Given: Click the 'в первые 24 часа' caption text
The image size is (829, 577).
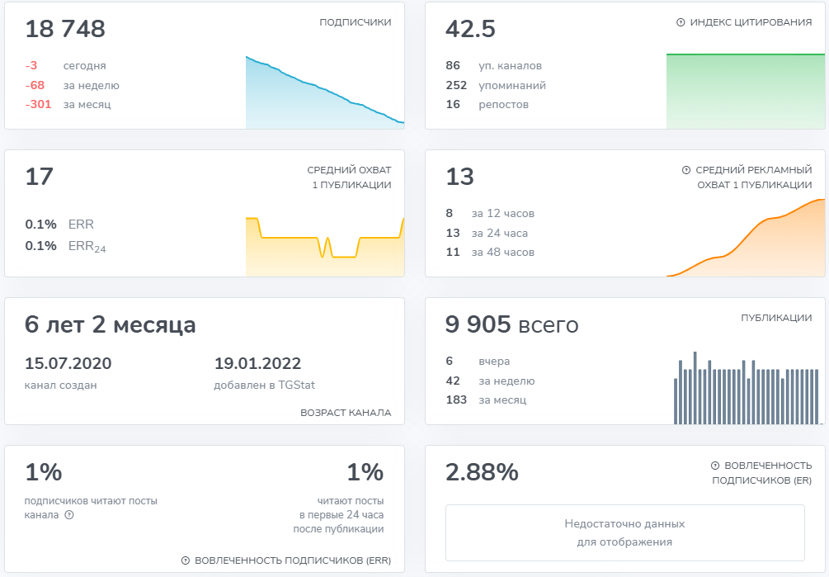Looking at the screenshot, I should point(341,514).
